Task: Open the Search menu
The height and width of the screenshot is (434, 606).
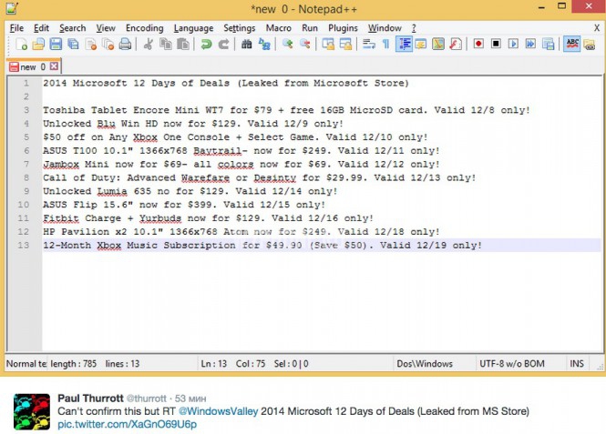Action: (73, 28)
